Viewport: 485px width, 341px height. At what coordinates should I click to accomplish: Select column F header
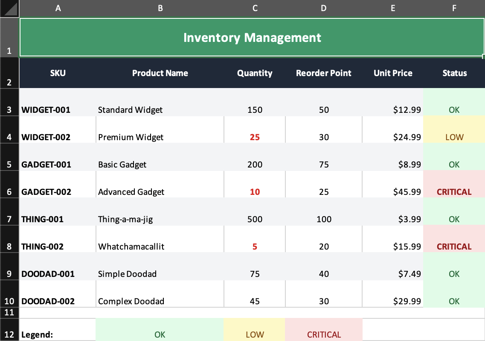coord(454,8)
